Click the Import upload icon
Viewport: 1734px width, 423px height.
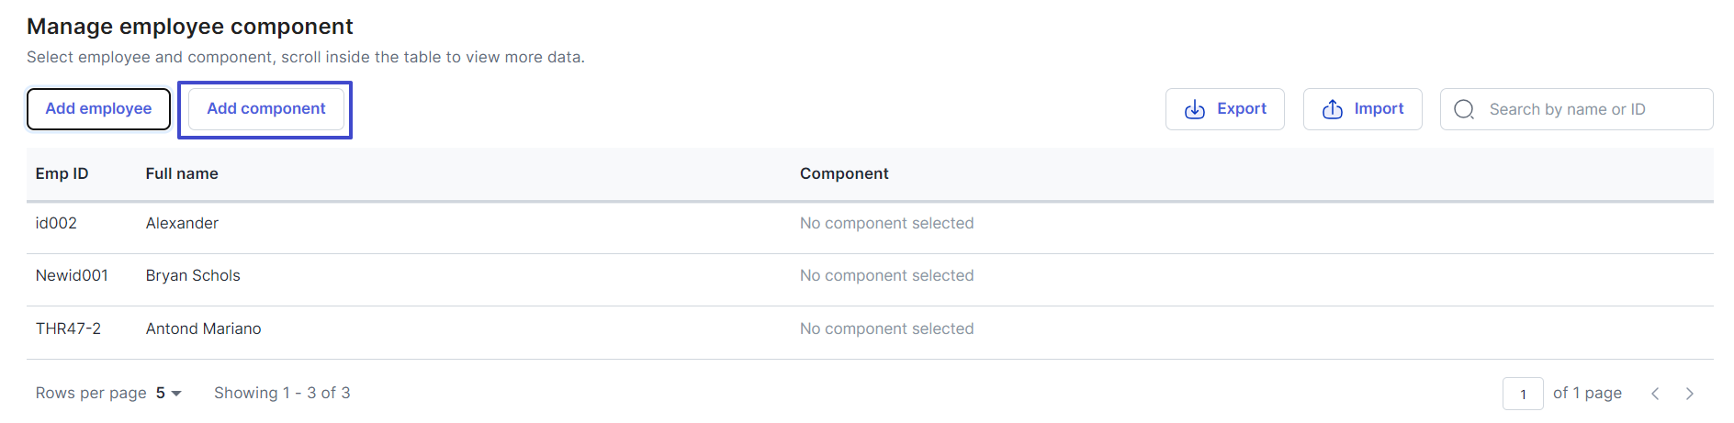(1332, 109)
